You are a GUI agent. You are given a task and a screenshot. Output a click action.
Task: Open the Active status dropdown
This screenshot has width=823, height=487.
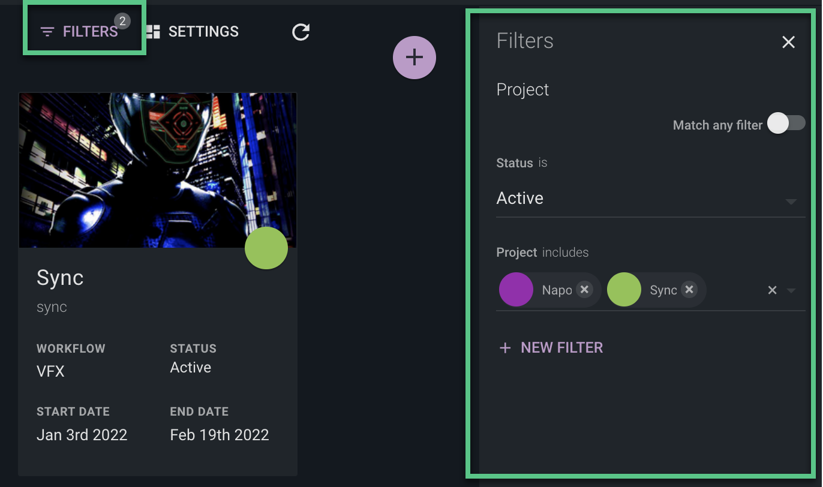coord(650,199)
